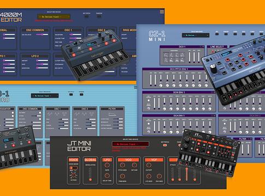Click the Rate knob in JT Mini LFO
This screenshot has height=196, width=265.
(x=107, y=165)
